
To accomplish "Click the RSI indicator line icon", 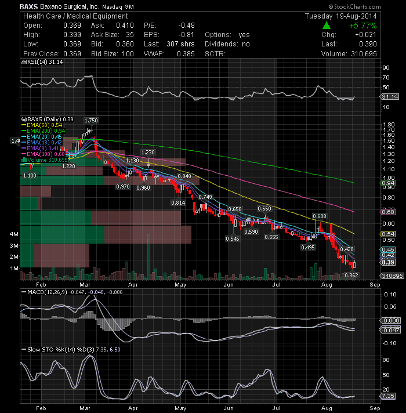I will tap(24, 62).
